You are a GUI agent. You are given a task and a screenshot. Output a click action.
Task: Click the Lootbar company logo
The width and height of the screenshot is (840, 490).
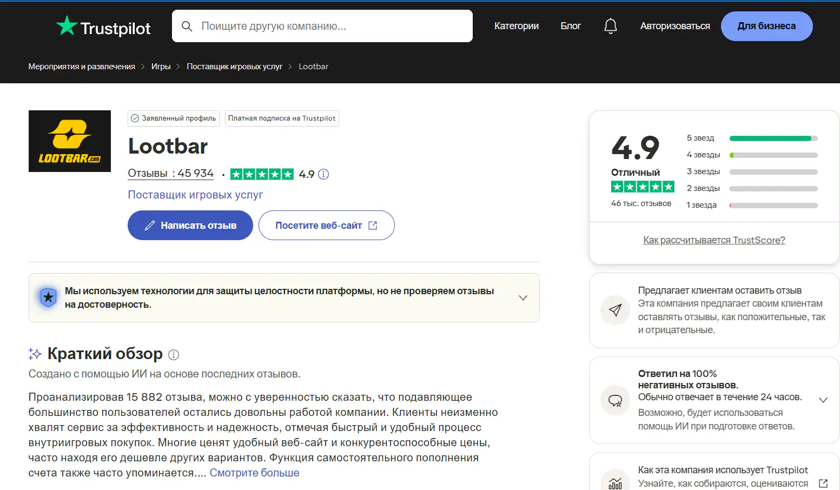(70, 141)
